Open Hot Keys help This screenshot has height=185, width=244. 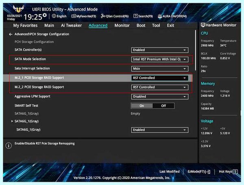pyautogui.click(x=228, y=172)
